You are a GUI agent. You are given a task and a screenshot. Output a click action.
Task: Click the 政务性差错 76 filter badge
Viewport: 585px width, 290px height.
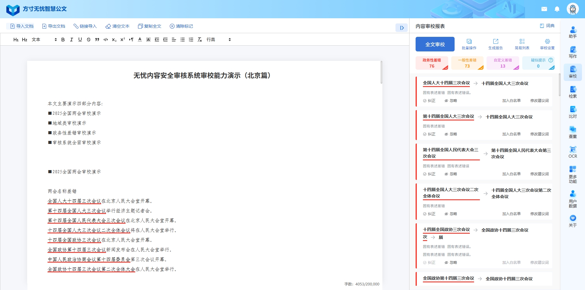pyautogui.click(x=432, y=63)
